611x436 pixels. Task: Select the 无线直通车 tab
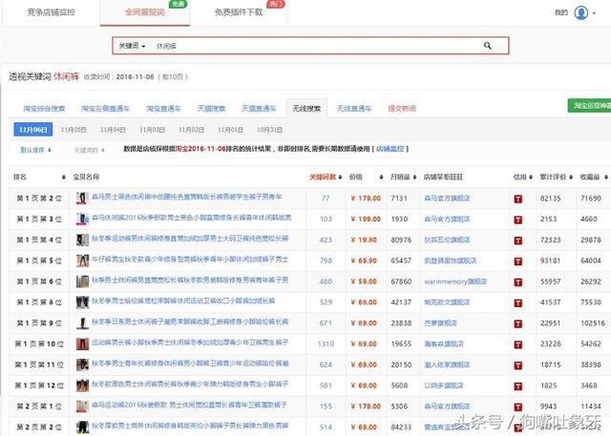point(354,109)
